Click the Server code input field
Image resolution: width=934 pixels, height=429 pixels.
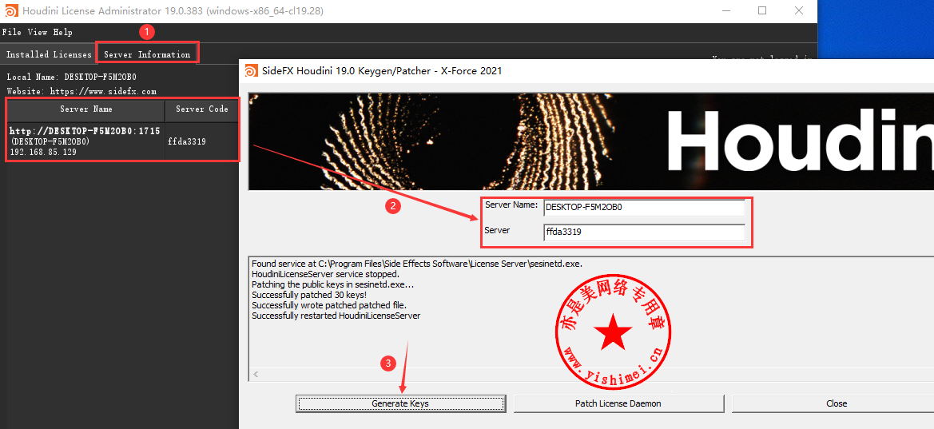click(x=644, y=232)
